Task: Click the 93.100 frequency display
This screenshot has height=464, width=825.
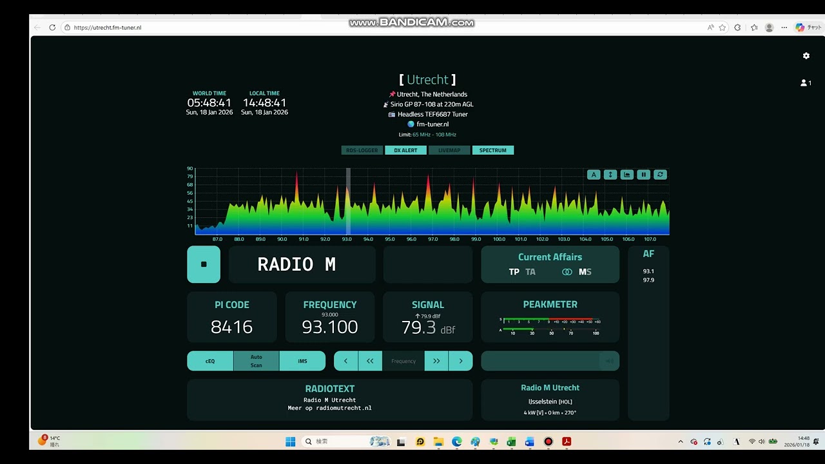Action: coord(330,327)
